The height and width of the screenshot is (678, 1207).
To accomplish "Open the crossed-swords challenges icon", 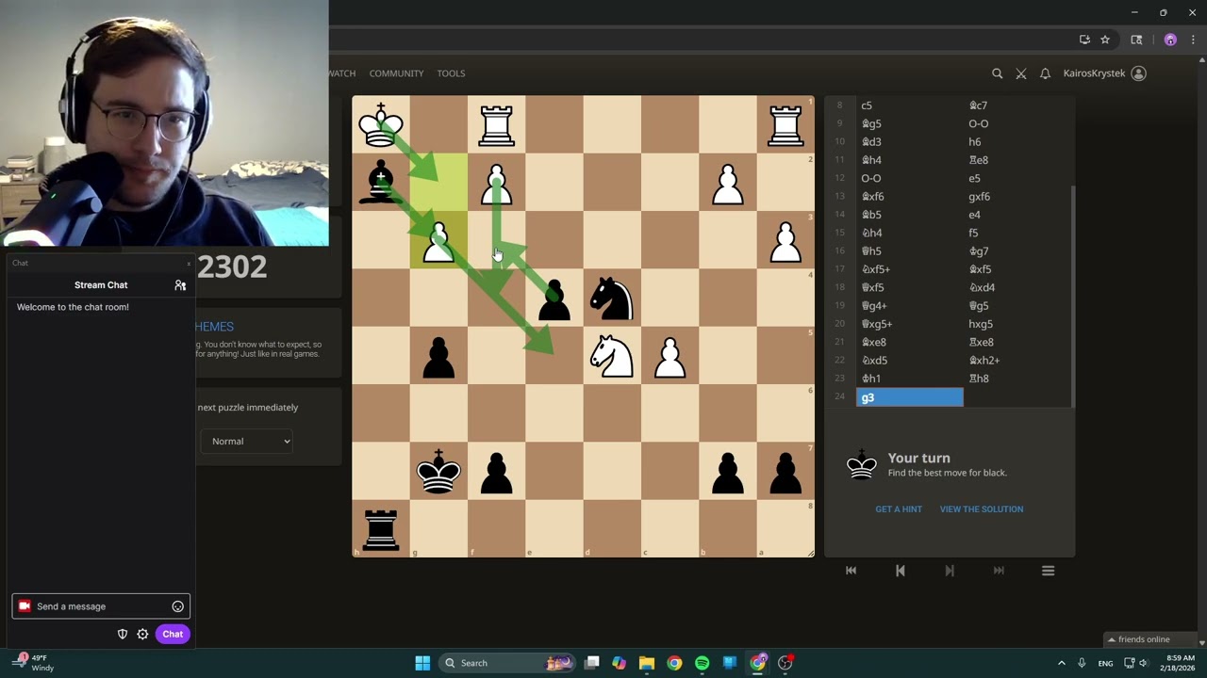I will [1021, 73].
